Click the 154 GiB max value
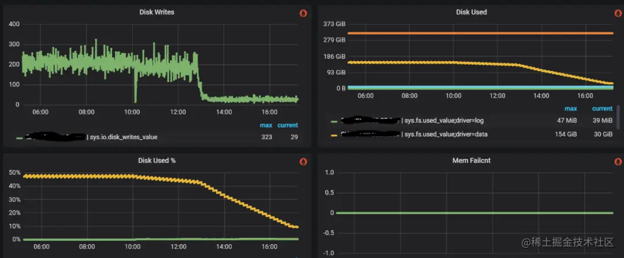This screenshot has height=258, width=624. point(566,134)
